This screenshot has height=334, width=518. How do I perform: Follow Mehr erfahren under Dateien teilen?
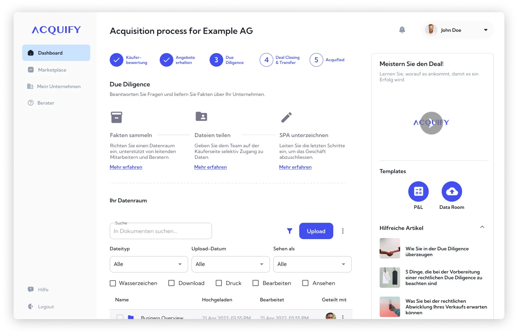pos(211,167)
